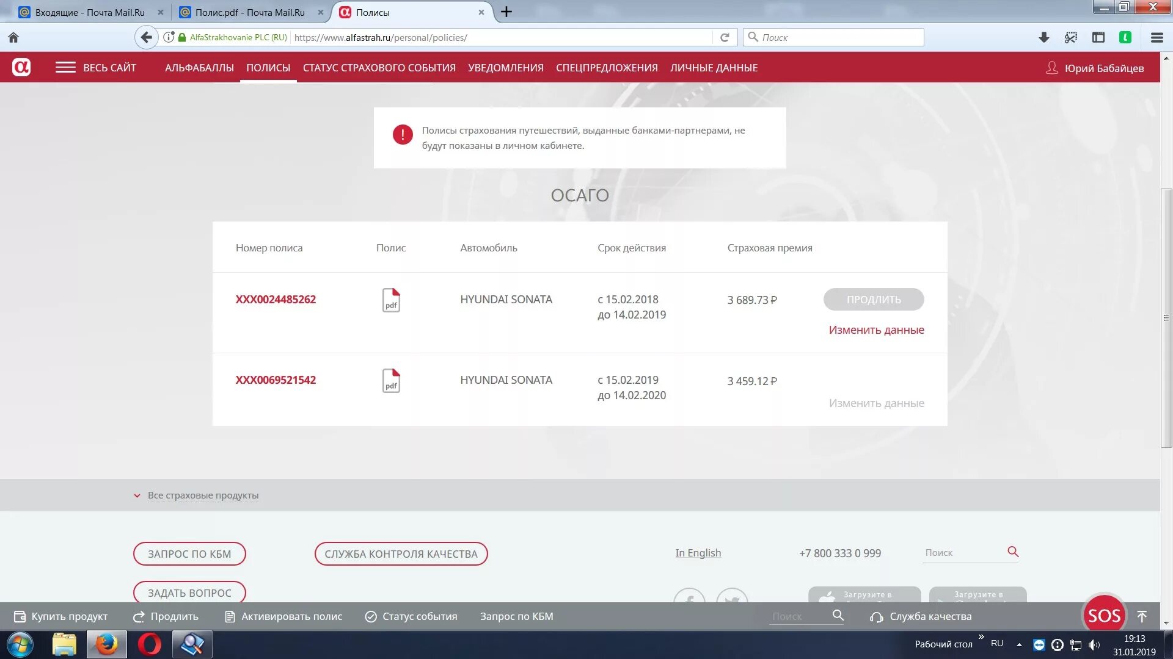The height and width of the screenshot is (659, 1173).
Task: Click the user profile icon beside Юрий Бабайцев
Action: [x=1051, y=68]
